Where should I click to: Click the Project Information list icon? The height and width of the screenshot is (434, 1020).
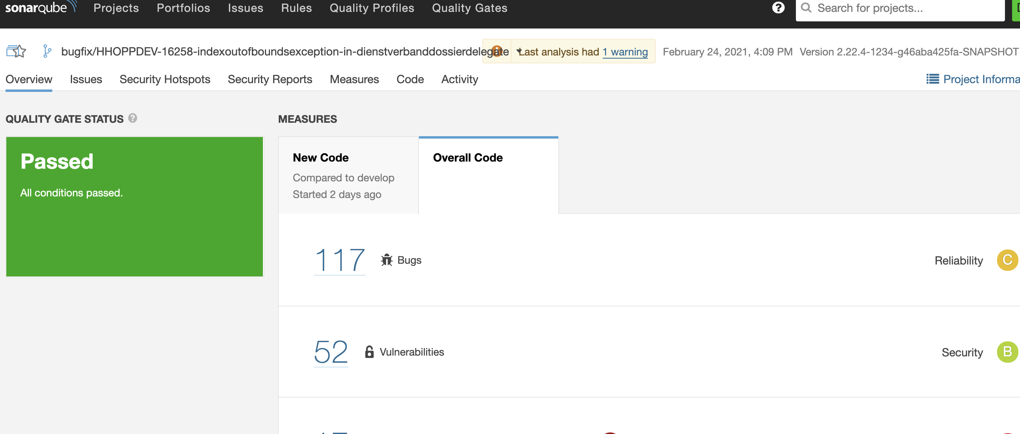click(x=932, y=79)
